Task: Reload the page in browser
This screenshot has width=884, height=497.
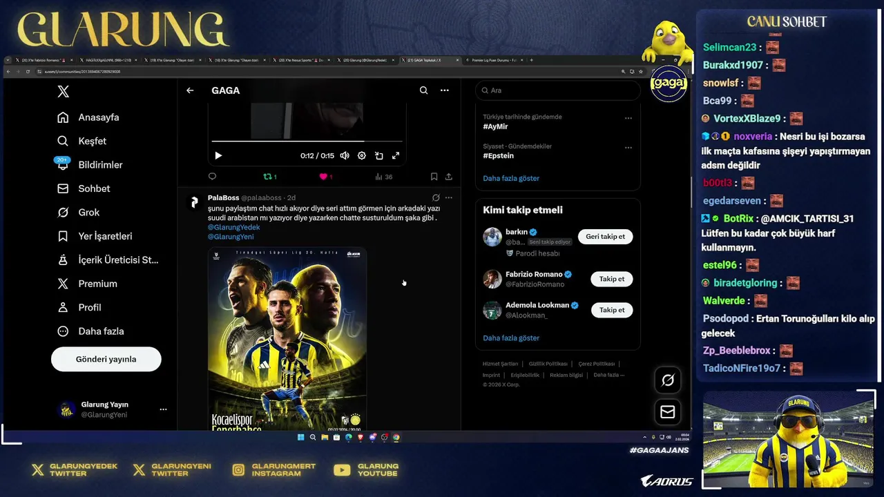Action: click(x=28, y=71)
